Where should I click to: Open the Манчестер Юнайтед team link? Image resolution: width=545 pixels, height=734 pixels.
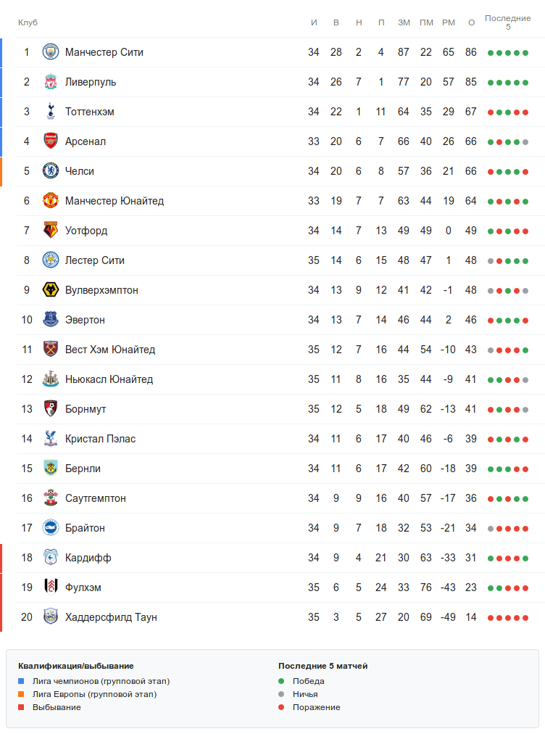tap(115, 201)
